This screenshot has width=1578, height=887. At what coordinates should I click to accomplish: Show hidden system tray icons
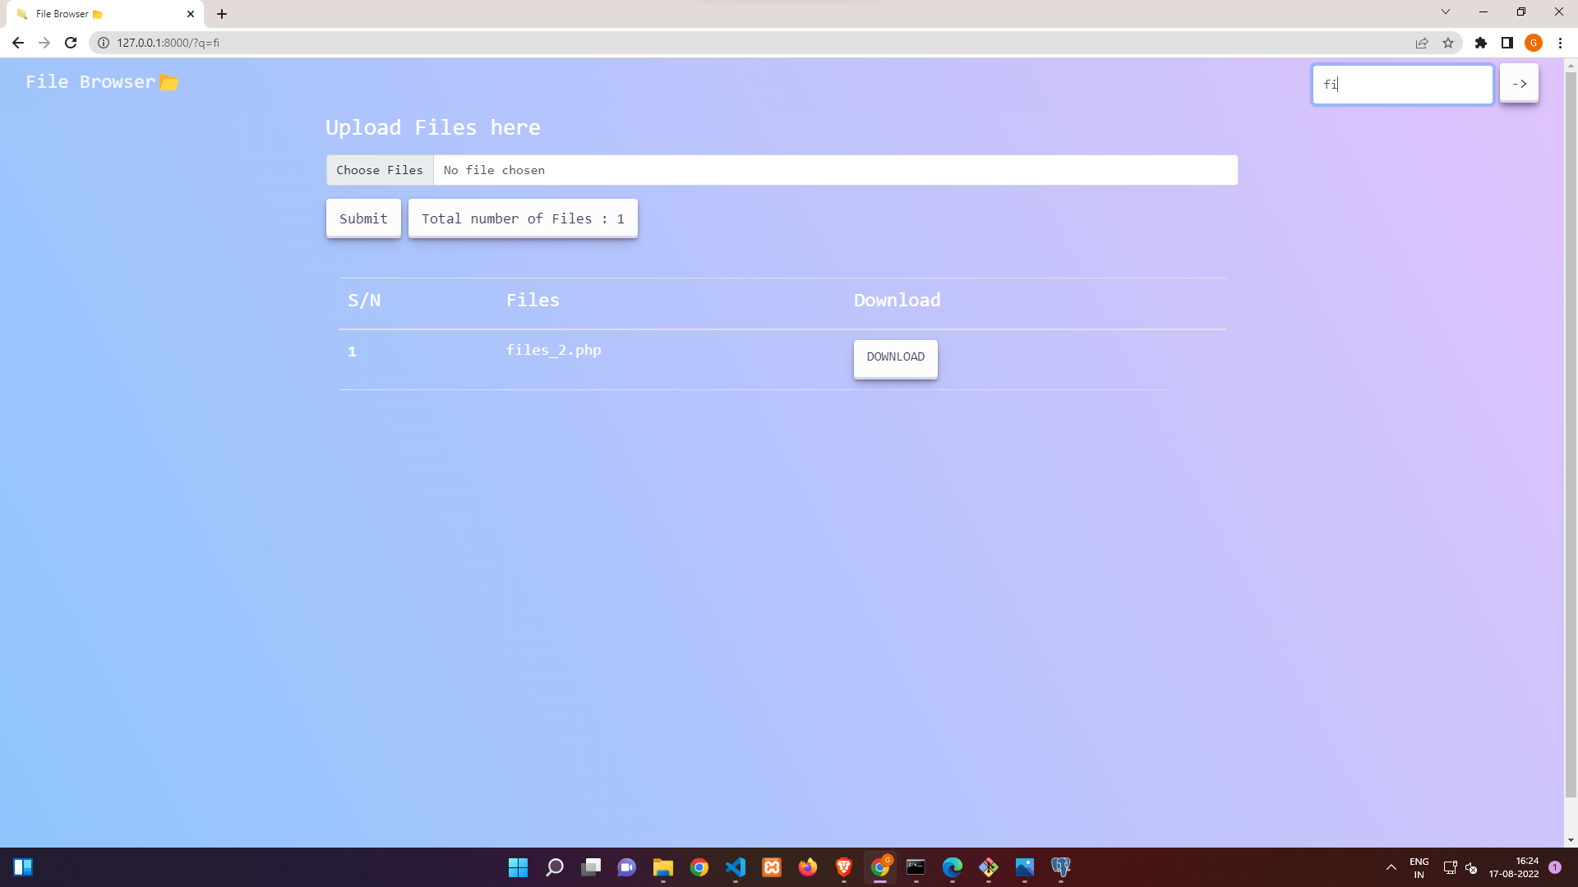click(x=1391, y=867)
